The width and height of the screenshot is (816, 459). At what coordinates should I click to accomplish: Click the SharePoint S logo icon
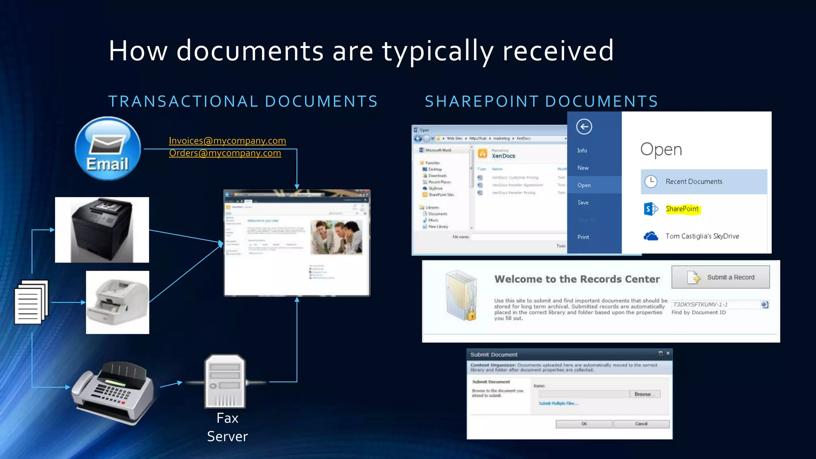650,209
